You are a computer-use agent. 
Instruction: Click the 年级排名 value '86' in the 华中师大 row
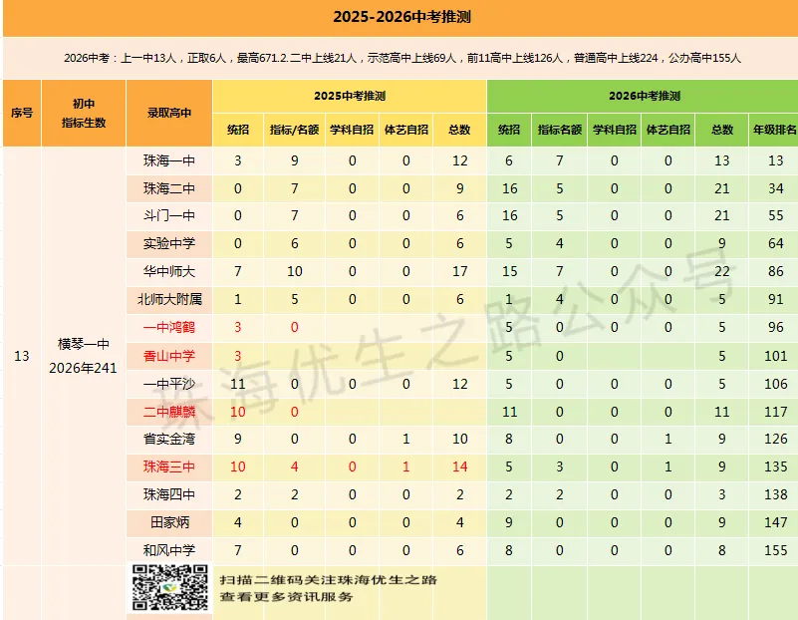(x=776, y=271)
